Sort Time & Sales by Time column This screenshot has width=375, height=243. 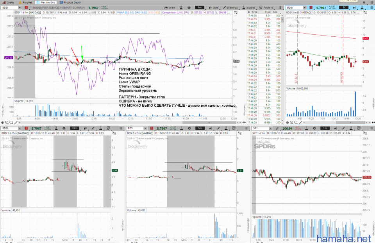254,12
